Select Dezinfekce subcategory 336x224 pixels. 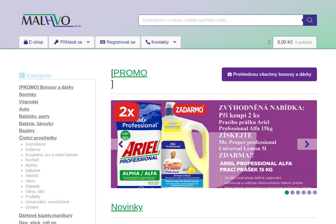(36, 144)
